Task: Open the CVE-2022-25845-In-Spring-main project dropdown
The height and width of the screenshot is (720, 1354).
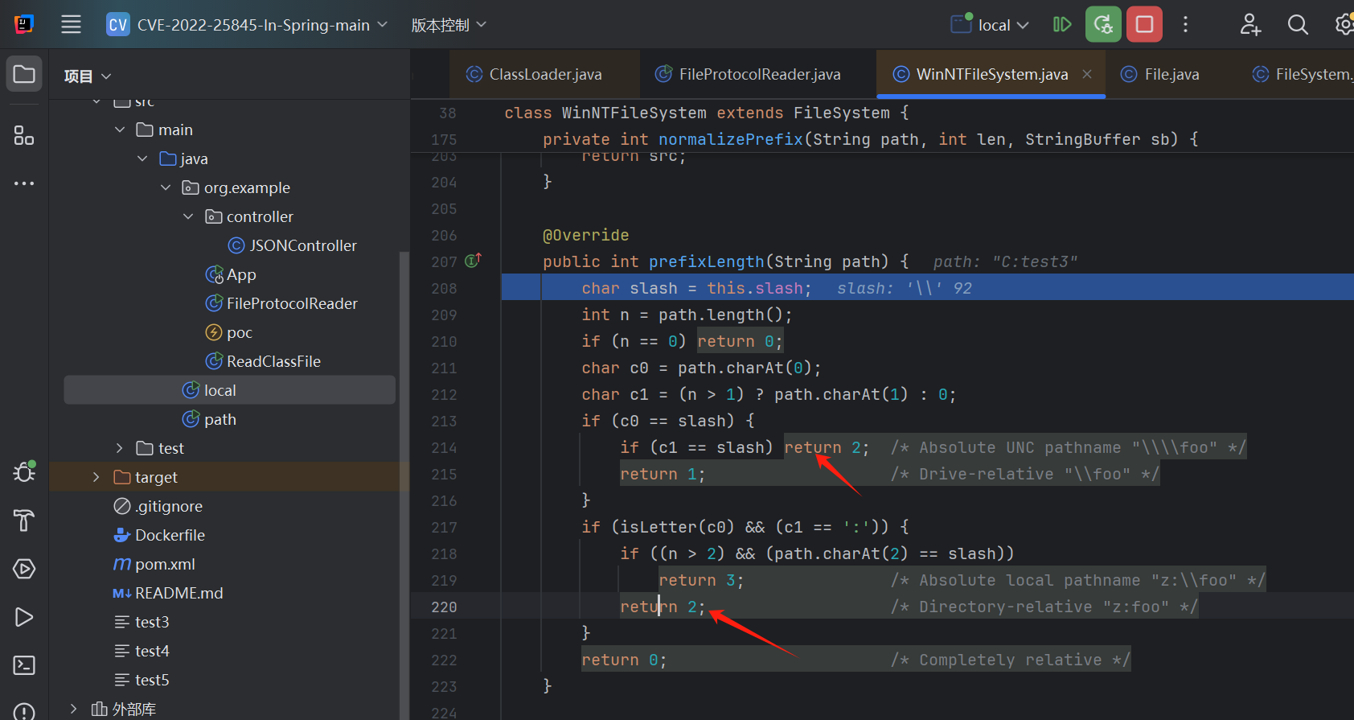Action: [248, 25]
